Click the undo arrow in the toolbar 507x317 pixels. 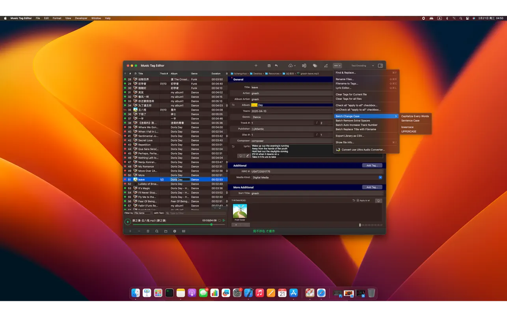276,66
